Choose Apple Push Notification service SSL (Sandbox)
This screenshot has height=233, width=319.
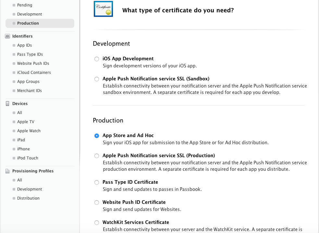(x=97, y=79)
